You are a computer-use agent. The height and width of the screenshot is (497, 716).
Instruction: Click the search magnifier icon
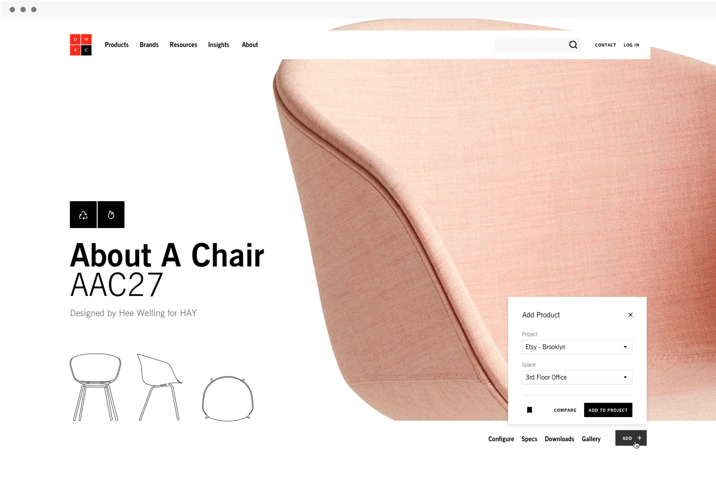(573, 45)
